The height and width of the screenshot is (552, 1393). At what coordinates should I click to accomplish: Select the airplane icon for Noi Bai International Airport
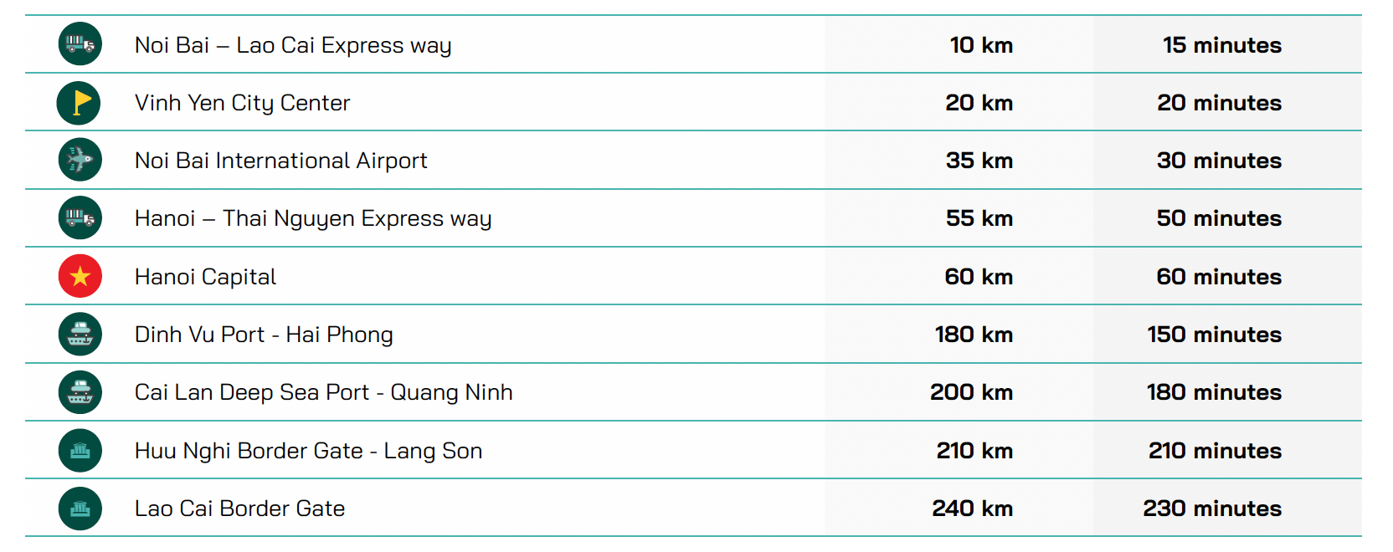tap(80, 161)
